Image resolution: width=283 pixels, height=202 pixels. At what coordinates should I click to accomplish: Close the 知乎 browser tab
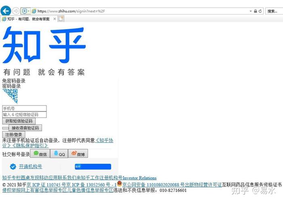click(x=55, y=19)
